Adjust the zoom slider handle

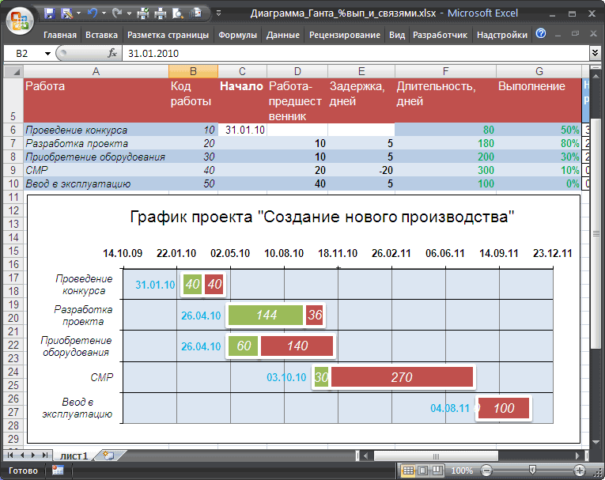tap(532, 470)
